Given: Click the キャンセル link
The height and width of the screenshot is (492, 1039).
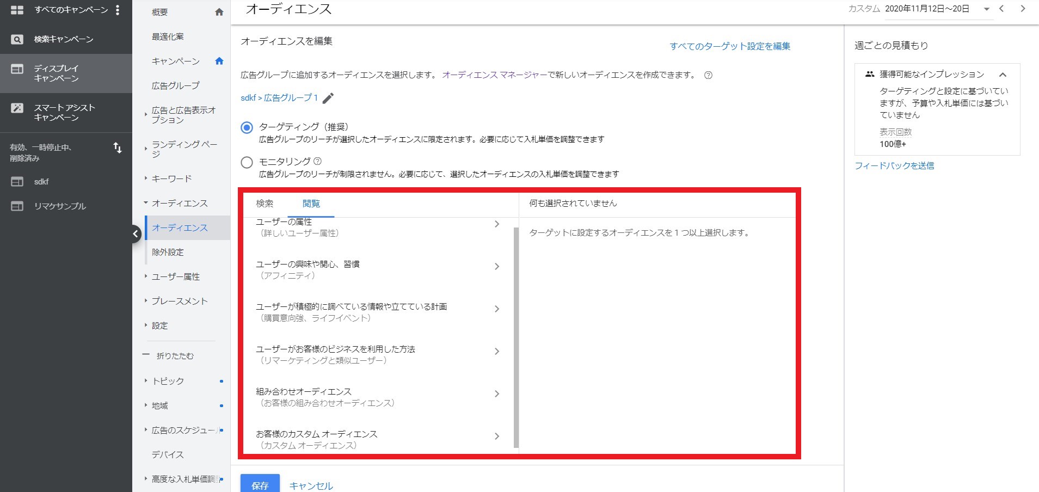Looking at the screenshot, I should pyautogui.click(x=311, y=485).
